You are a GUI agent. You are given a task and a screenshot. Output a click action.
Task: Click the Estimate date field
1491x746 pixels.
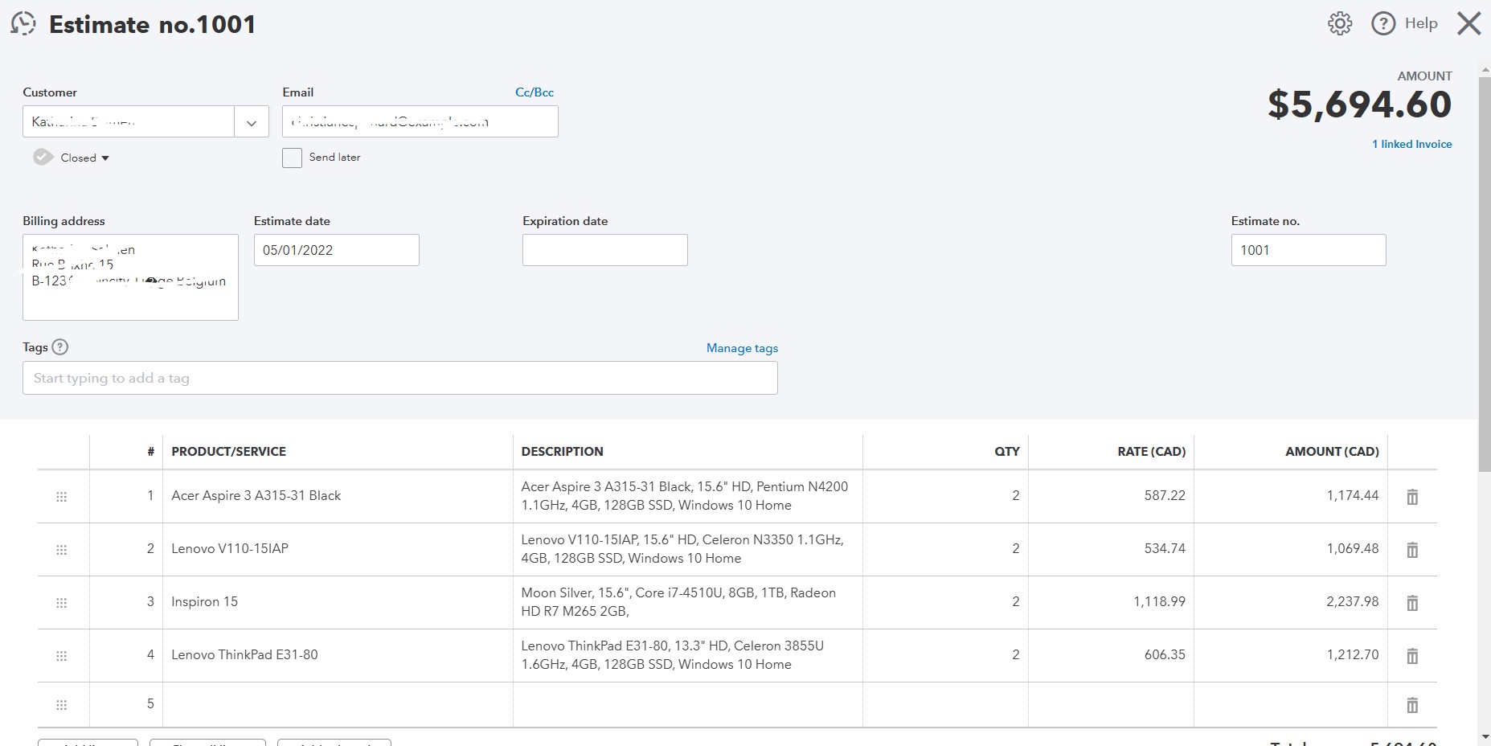pyautogui.click(x=336, y=250)
